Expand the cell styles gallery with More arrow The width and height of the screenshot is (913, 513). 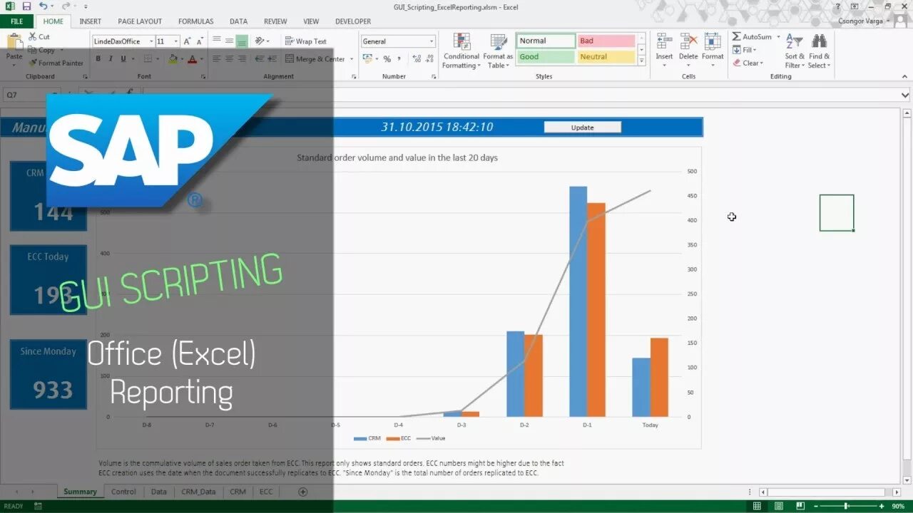click(641, 61)
